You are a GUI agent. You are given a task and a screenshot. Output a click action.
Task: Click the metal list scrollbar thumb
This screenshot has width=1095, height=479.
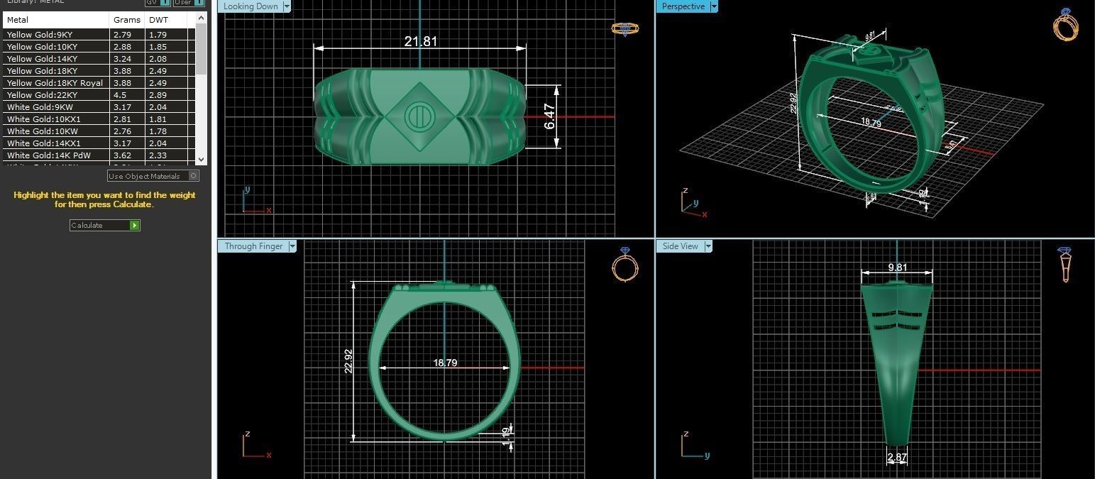201,48
